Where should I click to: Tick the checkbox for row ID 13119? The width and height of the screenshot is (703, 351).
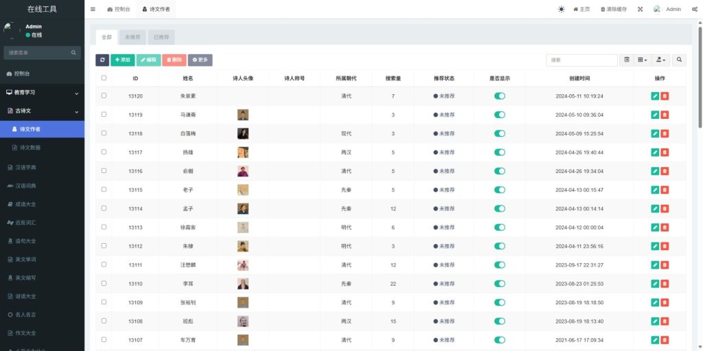pyautogui.click(x=104, y=115)
